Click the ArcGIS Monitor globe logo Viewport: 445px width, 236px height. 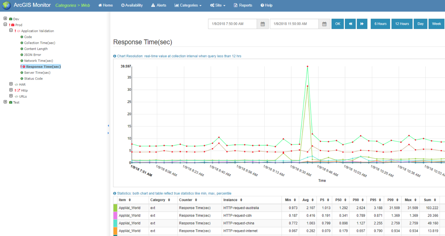pos(6,5)
